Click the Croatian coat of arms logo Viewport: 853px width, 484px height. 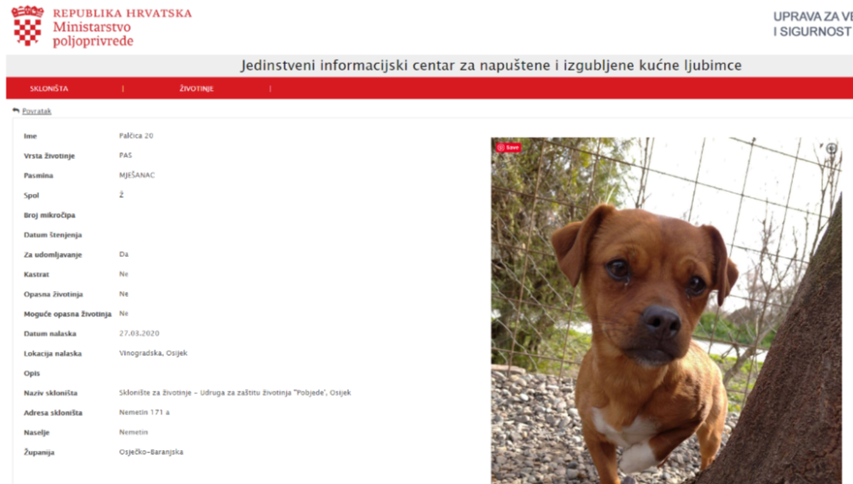[27, 26]
